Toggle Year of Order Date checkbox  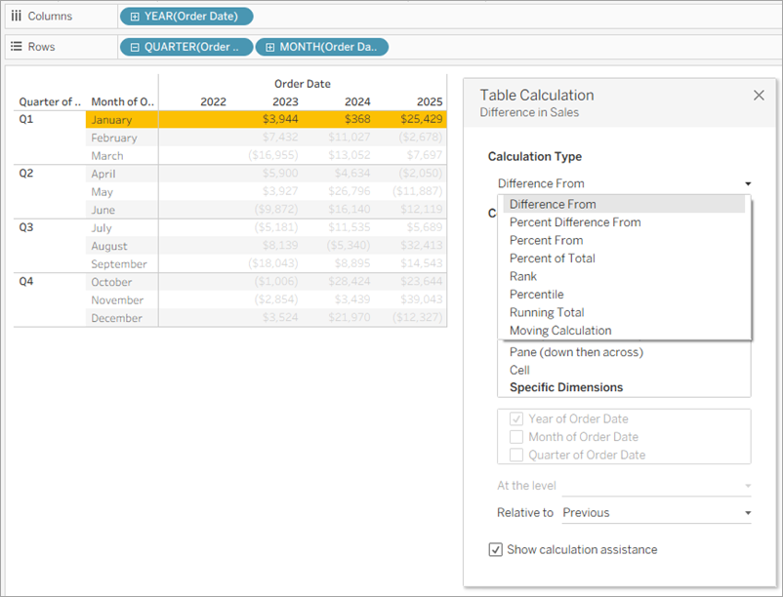pos(516,418)
